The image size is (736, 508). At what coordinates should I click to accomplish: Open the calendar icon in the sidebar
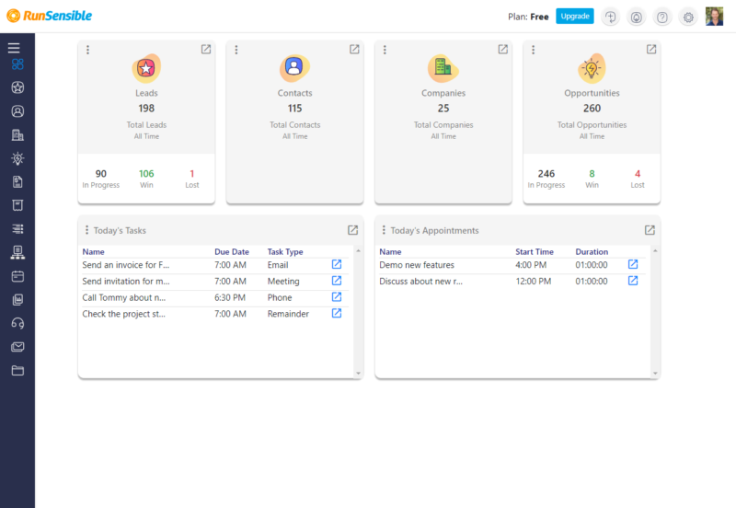pyautogui.click(x=17, y=276)
